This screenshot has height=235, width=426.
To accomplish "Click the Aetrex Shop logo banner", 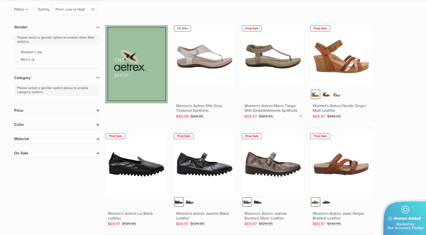I will coord(136,64).
